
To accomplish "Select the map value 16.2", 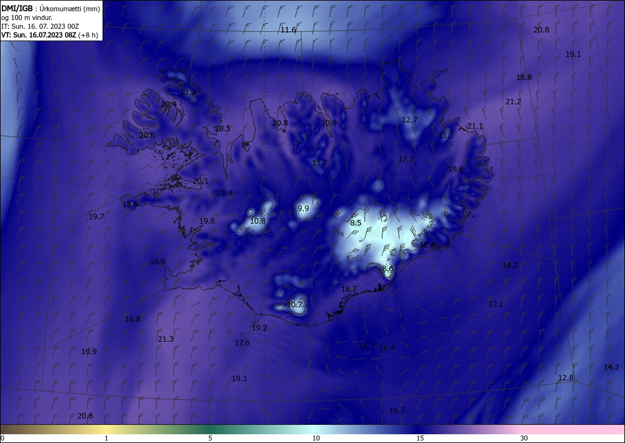I will pos(510,266).
